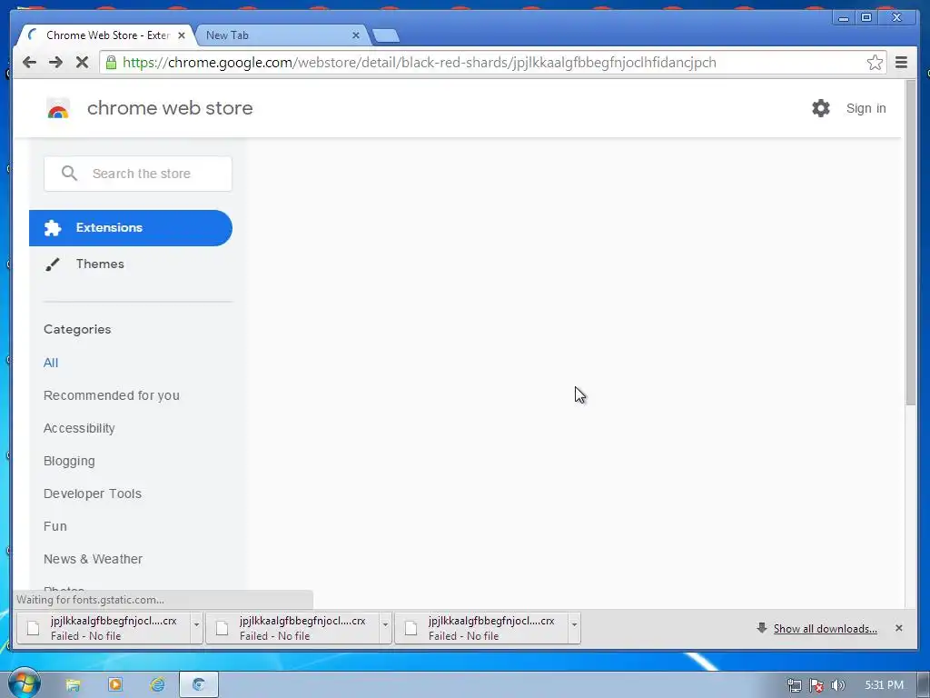Open the volume speaker tray icon

tap(837, 685)
